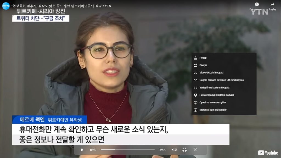Select Hesap from the context menu

pos(203,58)
